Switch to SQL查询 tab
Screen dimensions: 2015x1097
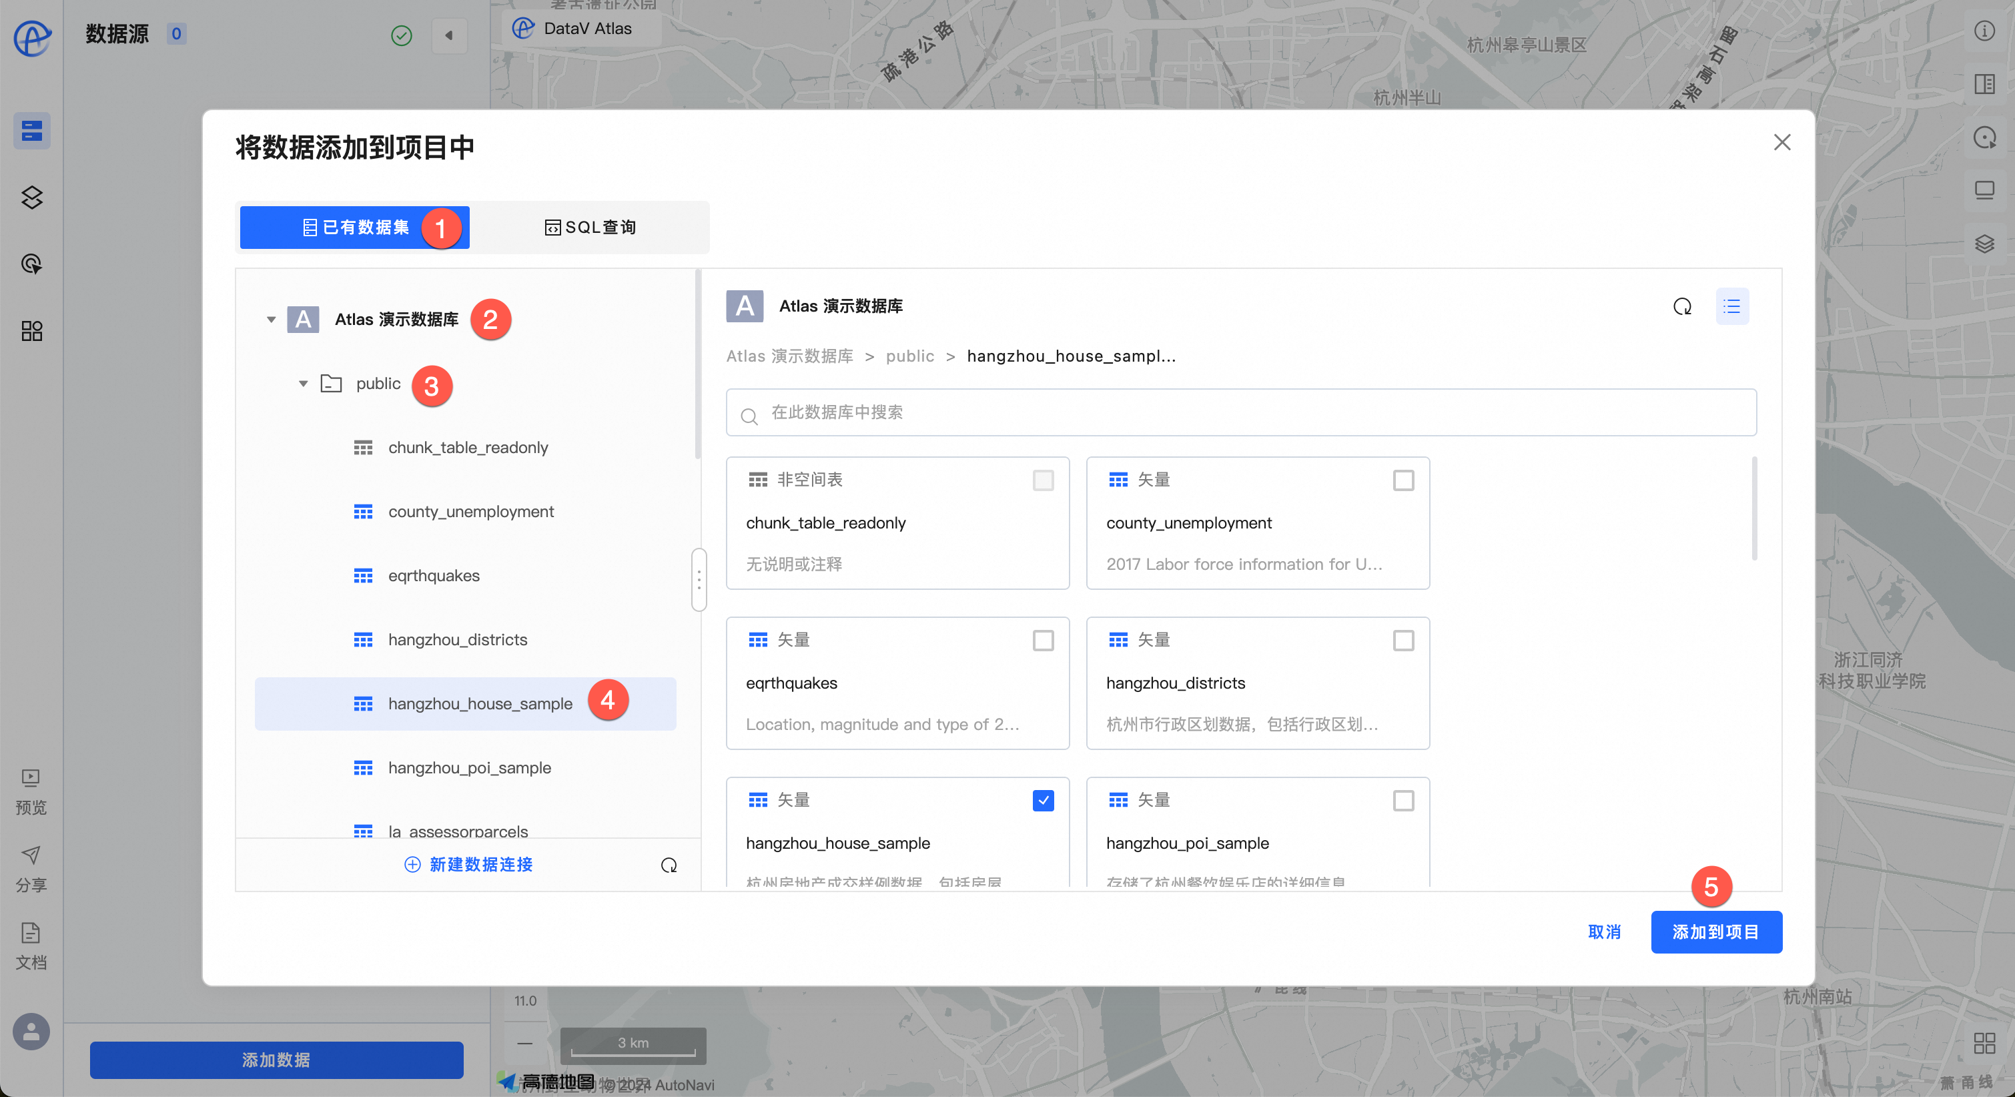[x=590, y=228]
